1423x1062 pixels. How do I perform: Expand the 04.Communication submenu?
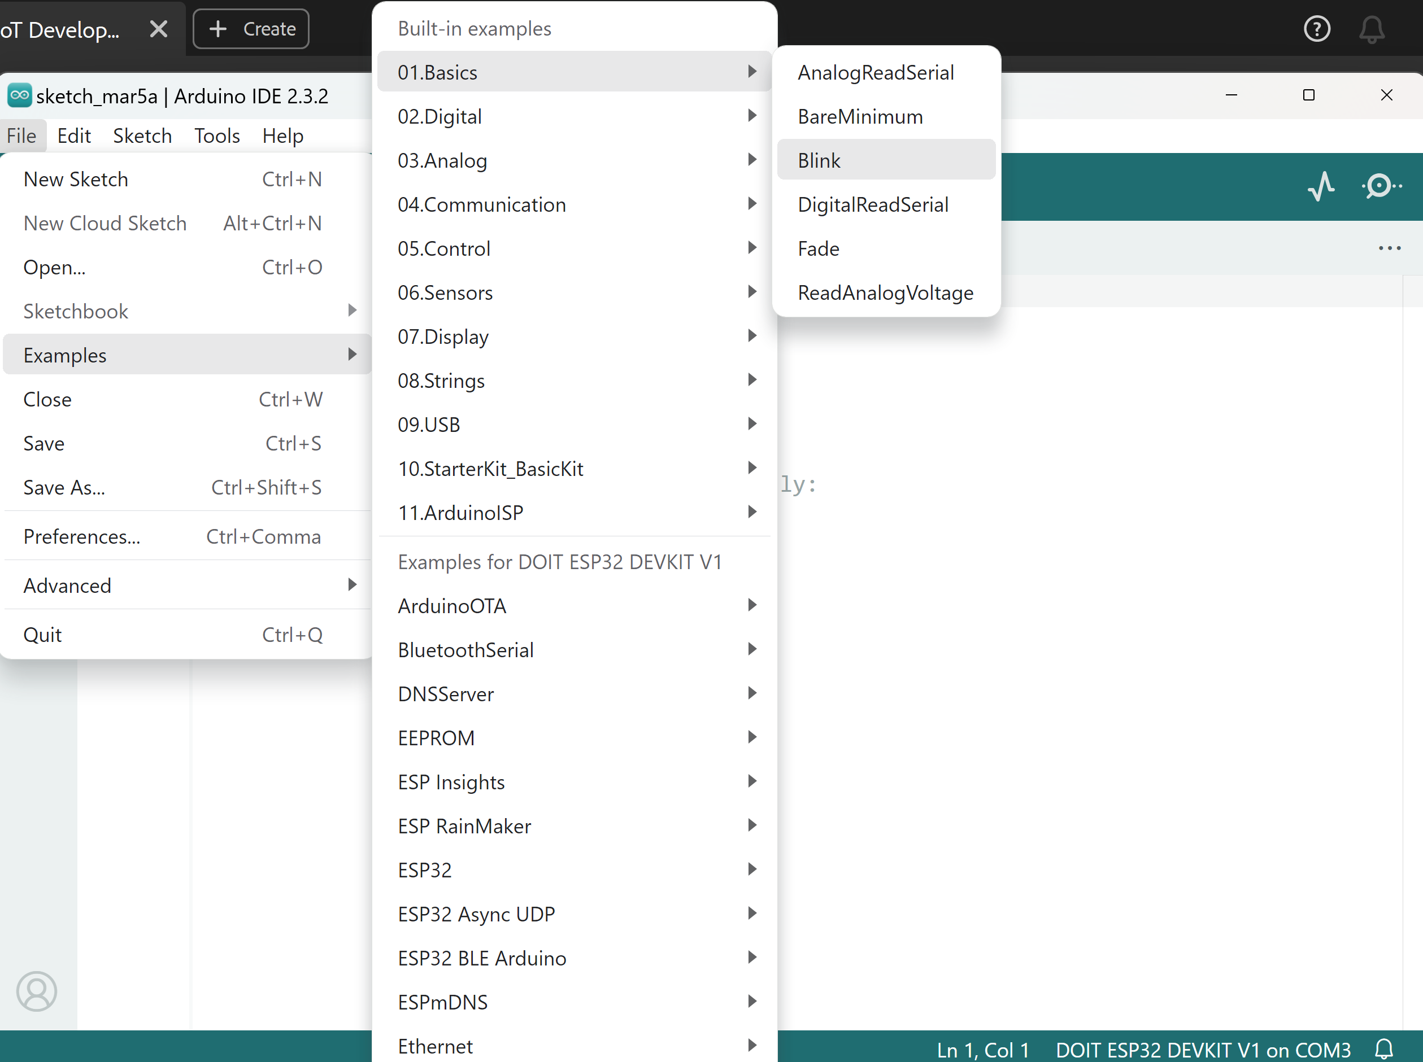575,204
